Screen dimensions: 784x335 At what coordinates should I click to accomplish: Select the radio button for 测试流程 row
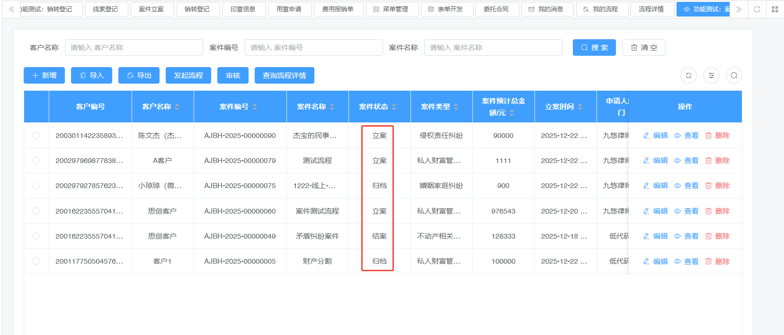[x=36, y=161]
